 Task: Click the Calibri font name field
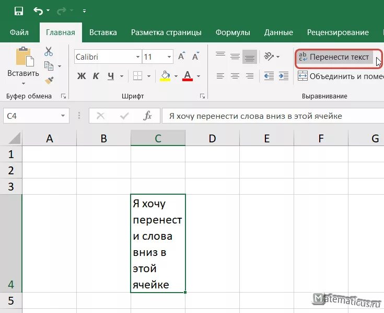104,57
